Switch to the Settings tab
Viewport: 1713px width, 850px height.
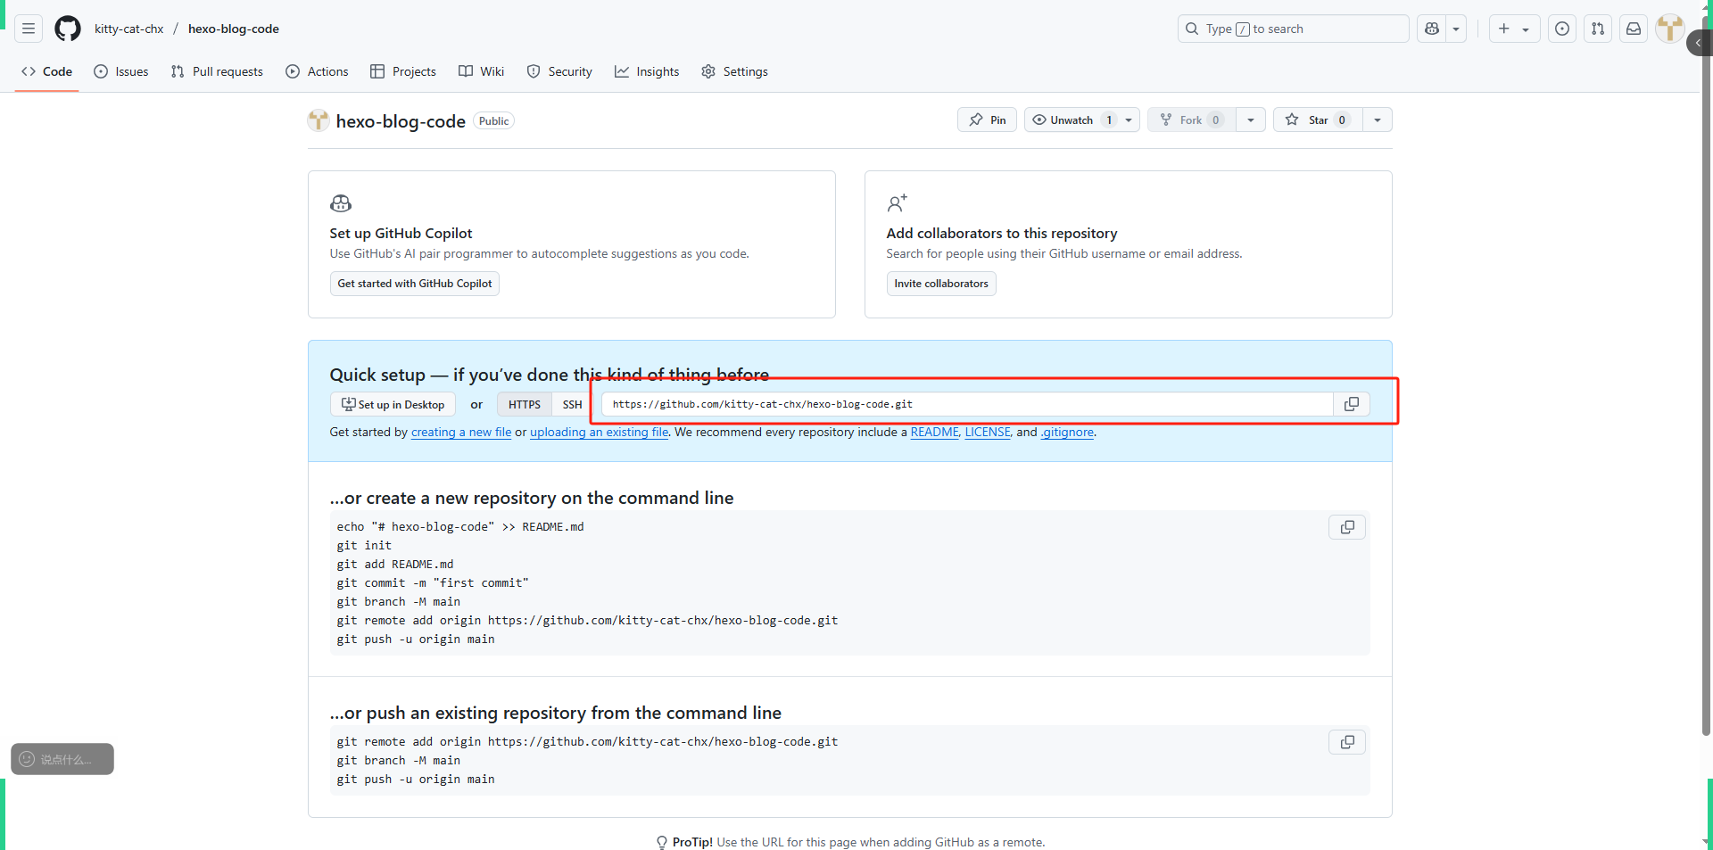tap(734, 71)
